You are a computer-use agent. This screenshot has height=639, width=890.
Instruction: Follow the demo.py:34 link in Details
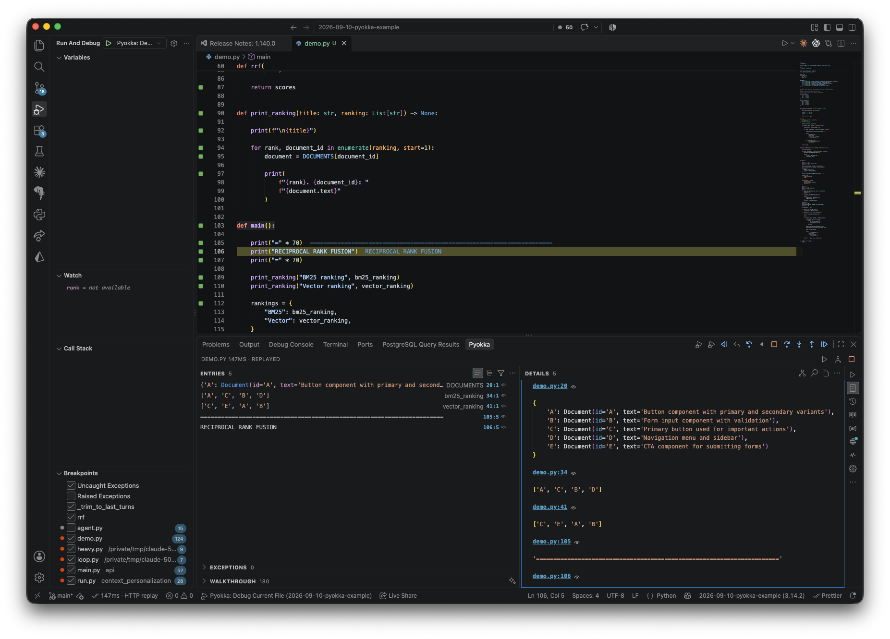coord(550,472)
